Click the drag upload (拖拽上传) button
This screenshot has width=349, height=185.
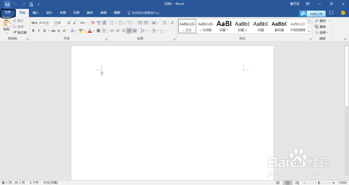316,14
